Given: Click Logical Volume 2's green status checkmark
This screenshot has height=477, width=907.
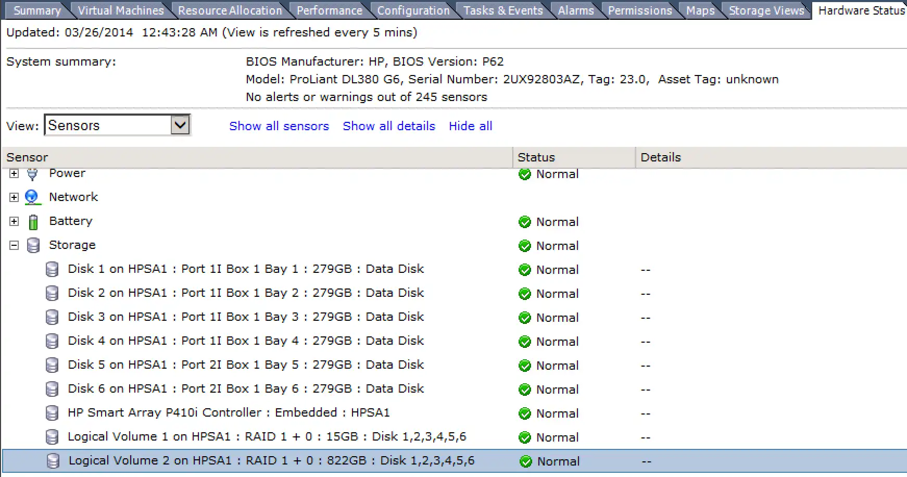Looking at the screenshot, I should [526, 461].
